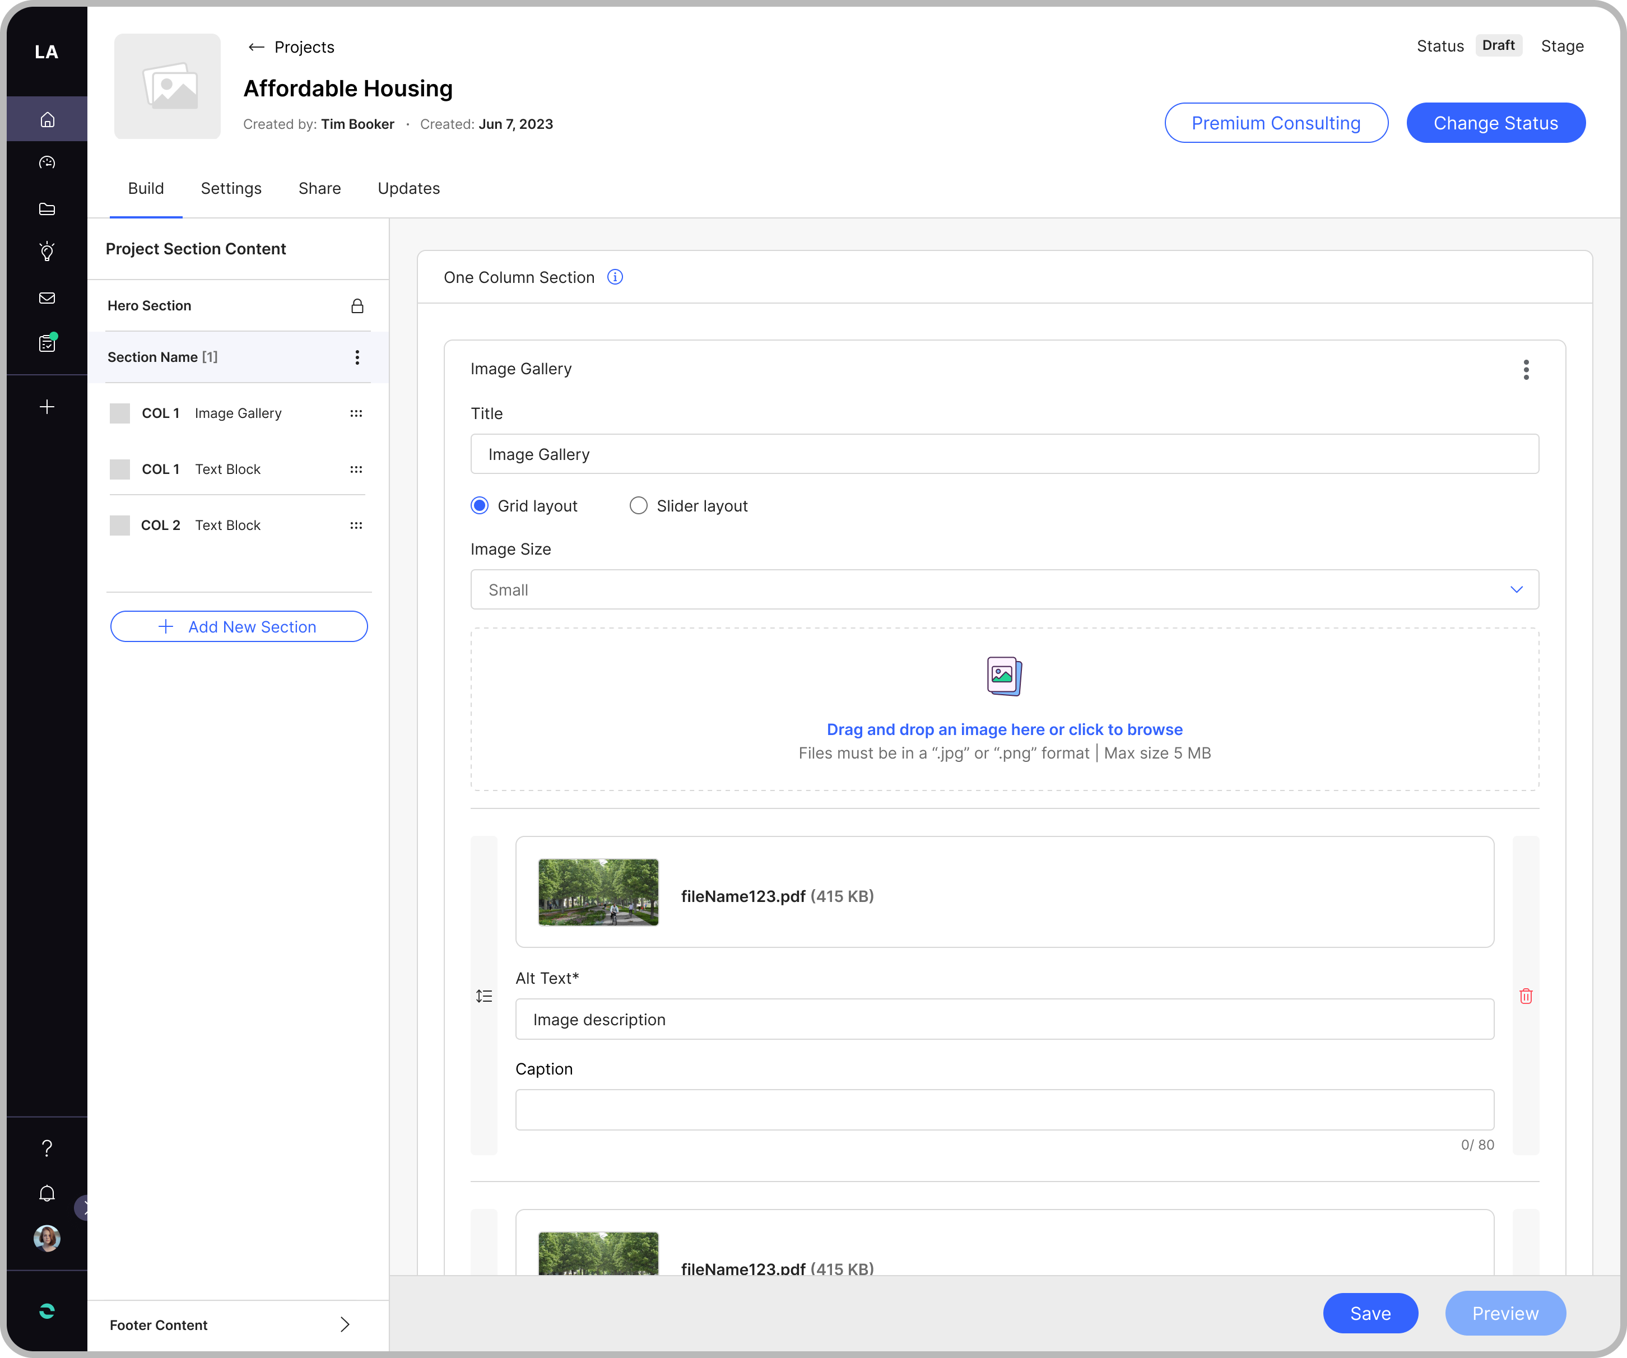The height and width of the screenshot is (1358, 1627).
Task: Toggle the COL 2 Text Block checkbox
Action: (120, 525)
